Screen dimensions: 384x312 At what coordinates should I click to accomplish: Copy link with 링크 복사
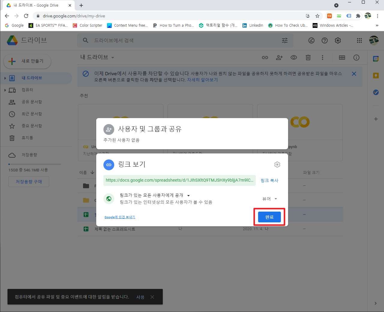tap(269, 180)
